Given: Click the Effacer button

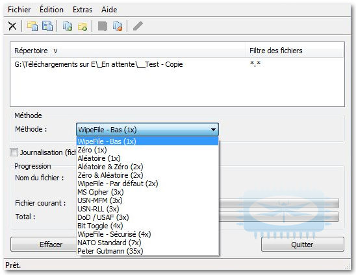Looking at the screenshot, I should click(x=44, y=245).
